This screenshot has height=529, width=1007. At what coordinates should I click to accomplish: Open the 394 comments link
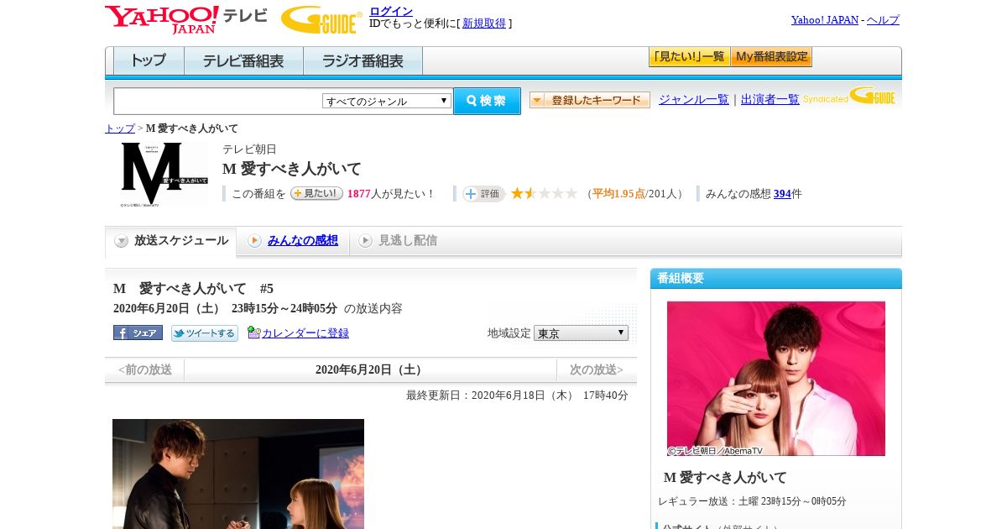782,194
